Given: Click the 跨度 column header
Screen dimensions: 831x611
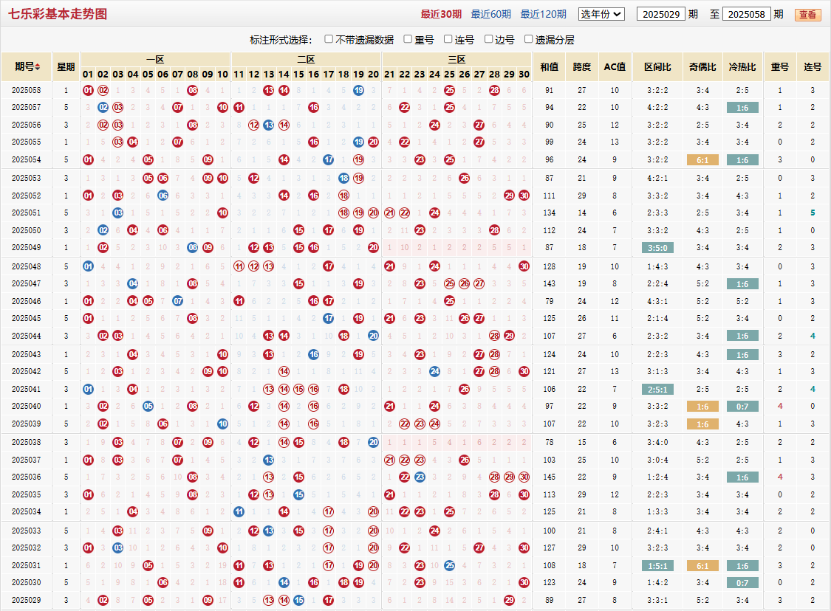Looking at the screenshot, I should 582,66.
